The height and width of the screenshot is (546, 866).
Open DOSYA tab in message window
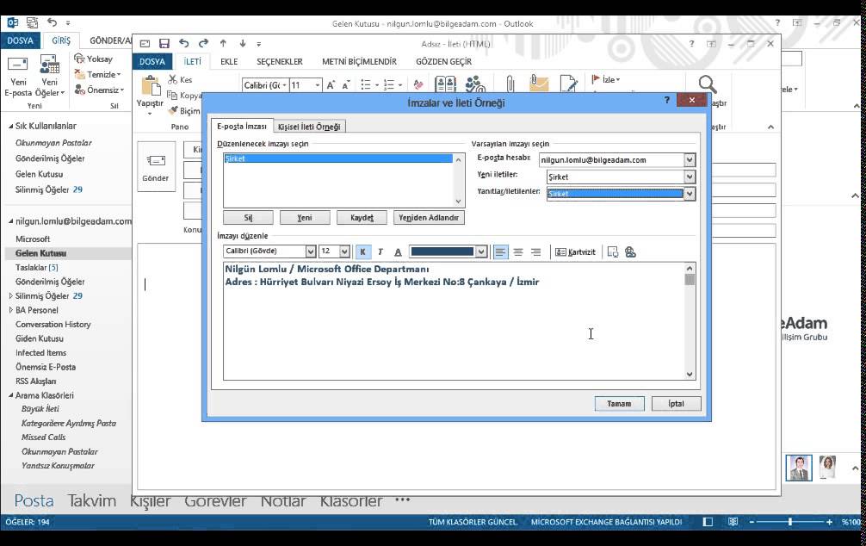tap(152, 61)
